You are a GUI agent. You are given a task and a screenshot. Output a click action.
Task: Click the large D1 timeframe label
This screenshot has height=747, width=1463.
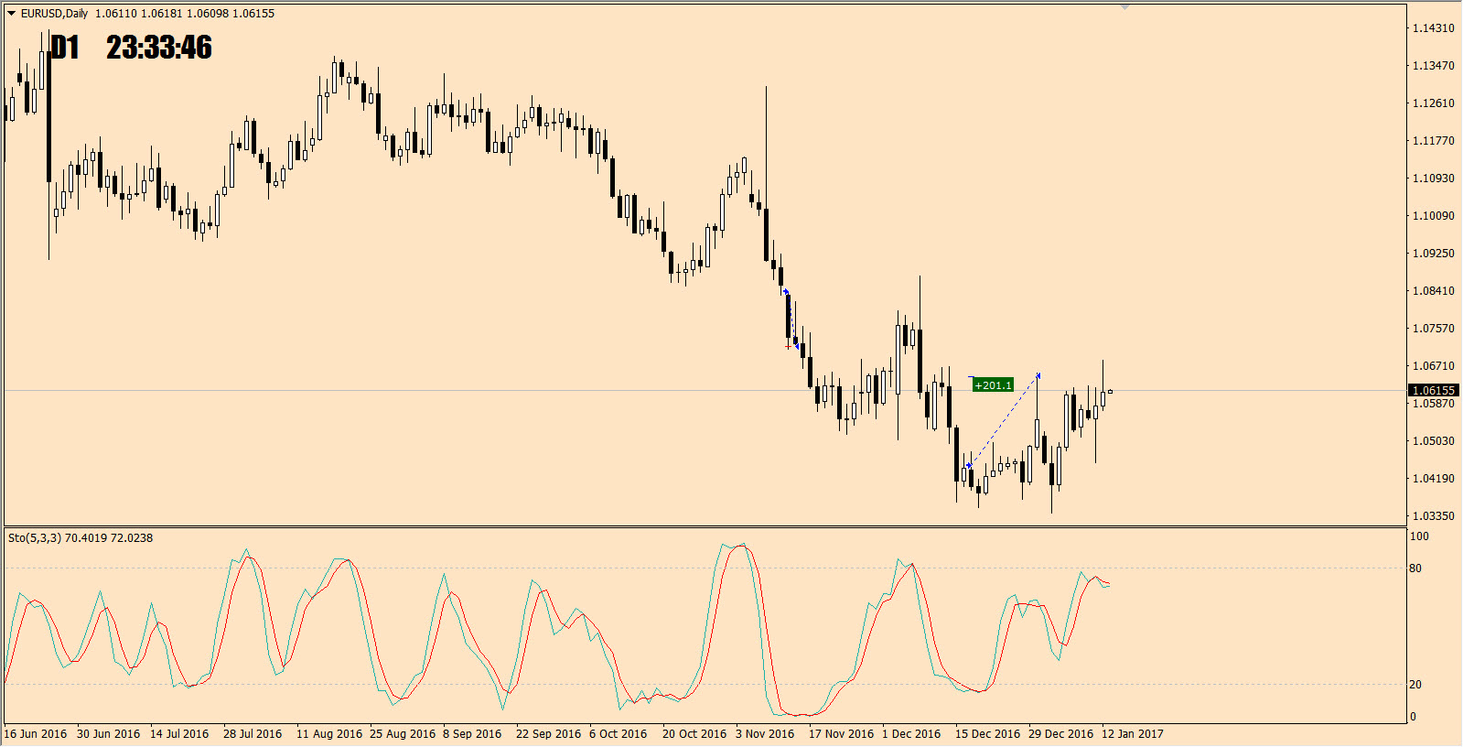[x=65, y=48]
